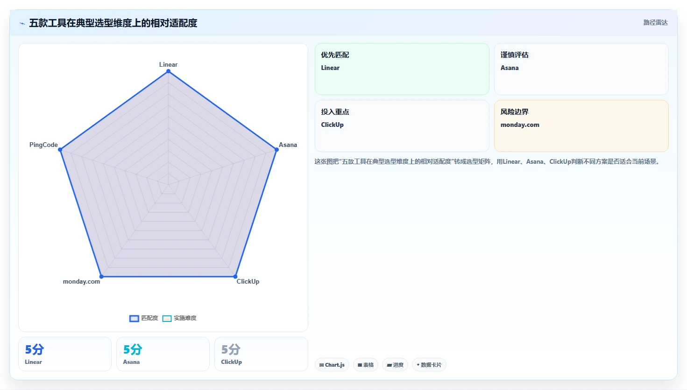687x390 pixels.
Task: Toggle the 匹配度 legend item
Action: click(x=144, y=318)
